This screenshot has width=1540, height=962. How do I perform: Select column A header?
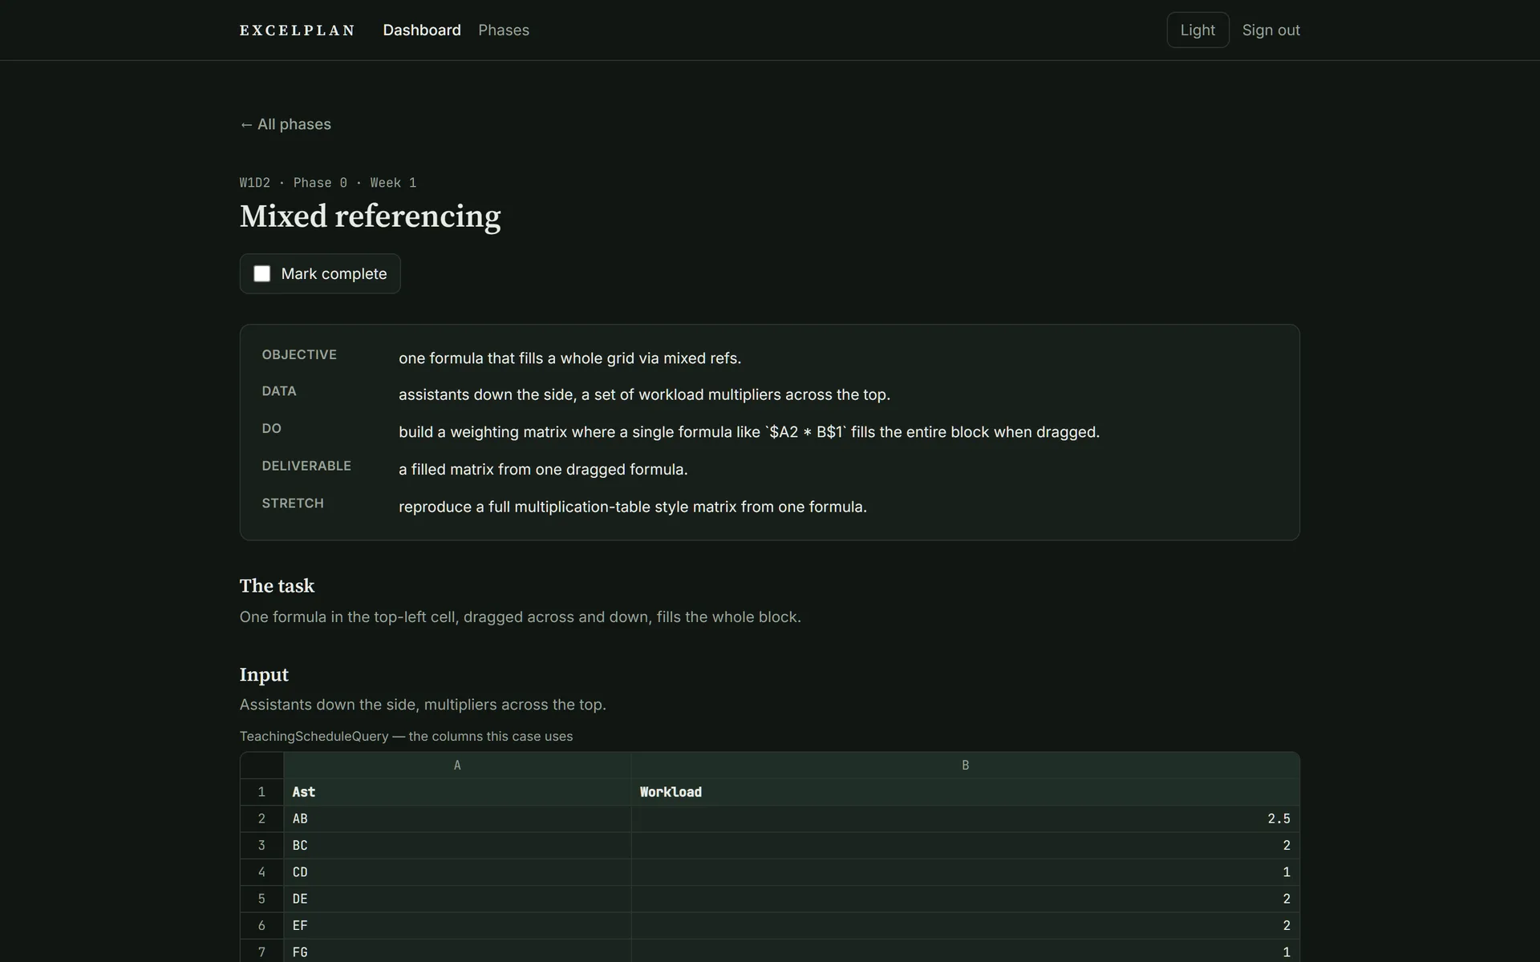(x=457, y=766)
